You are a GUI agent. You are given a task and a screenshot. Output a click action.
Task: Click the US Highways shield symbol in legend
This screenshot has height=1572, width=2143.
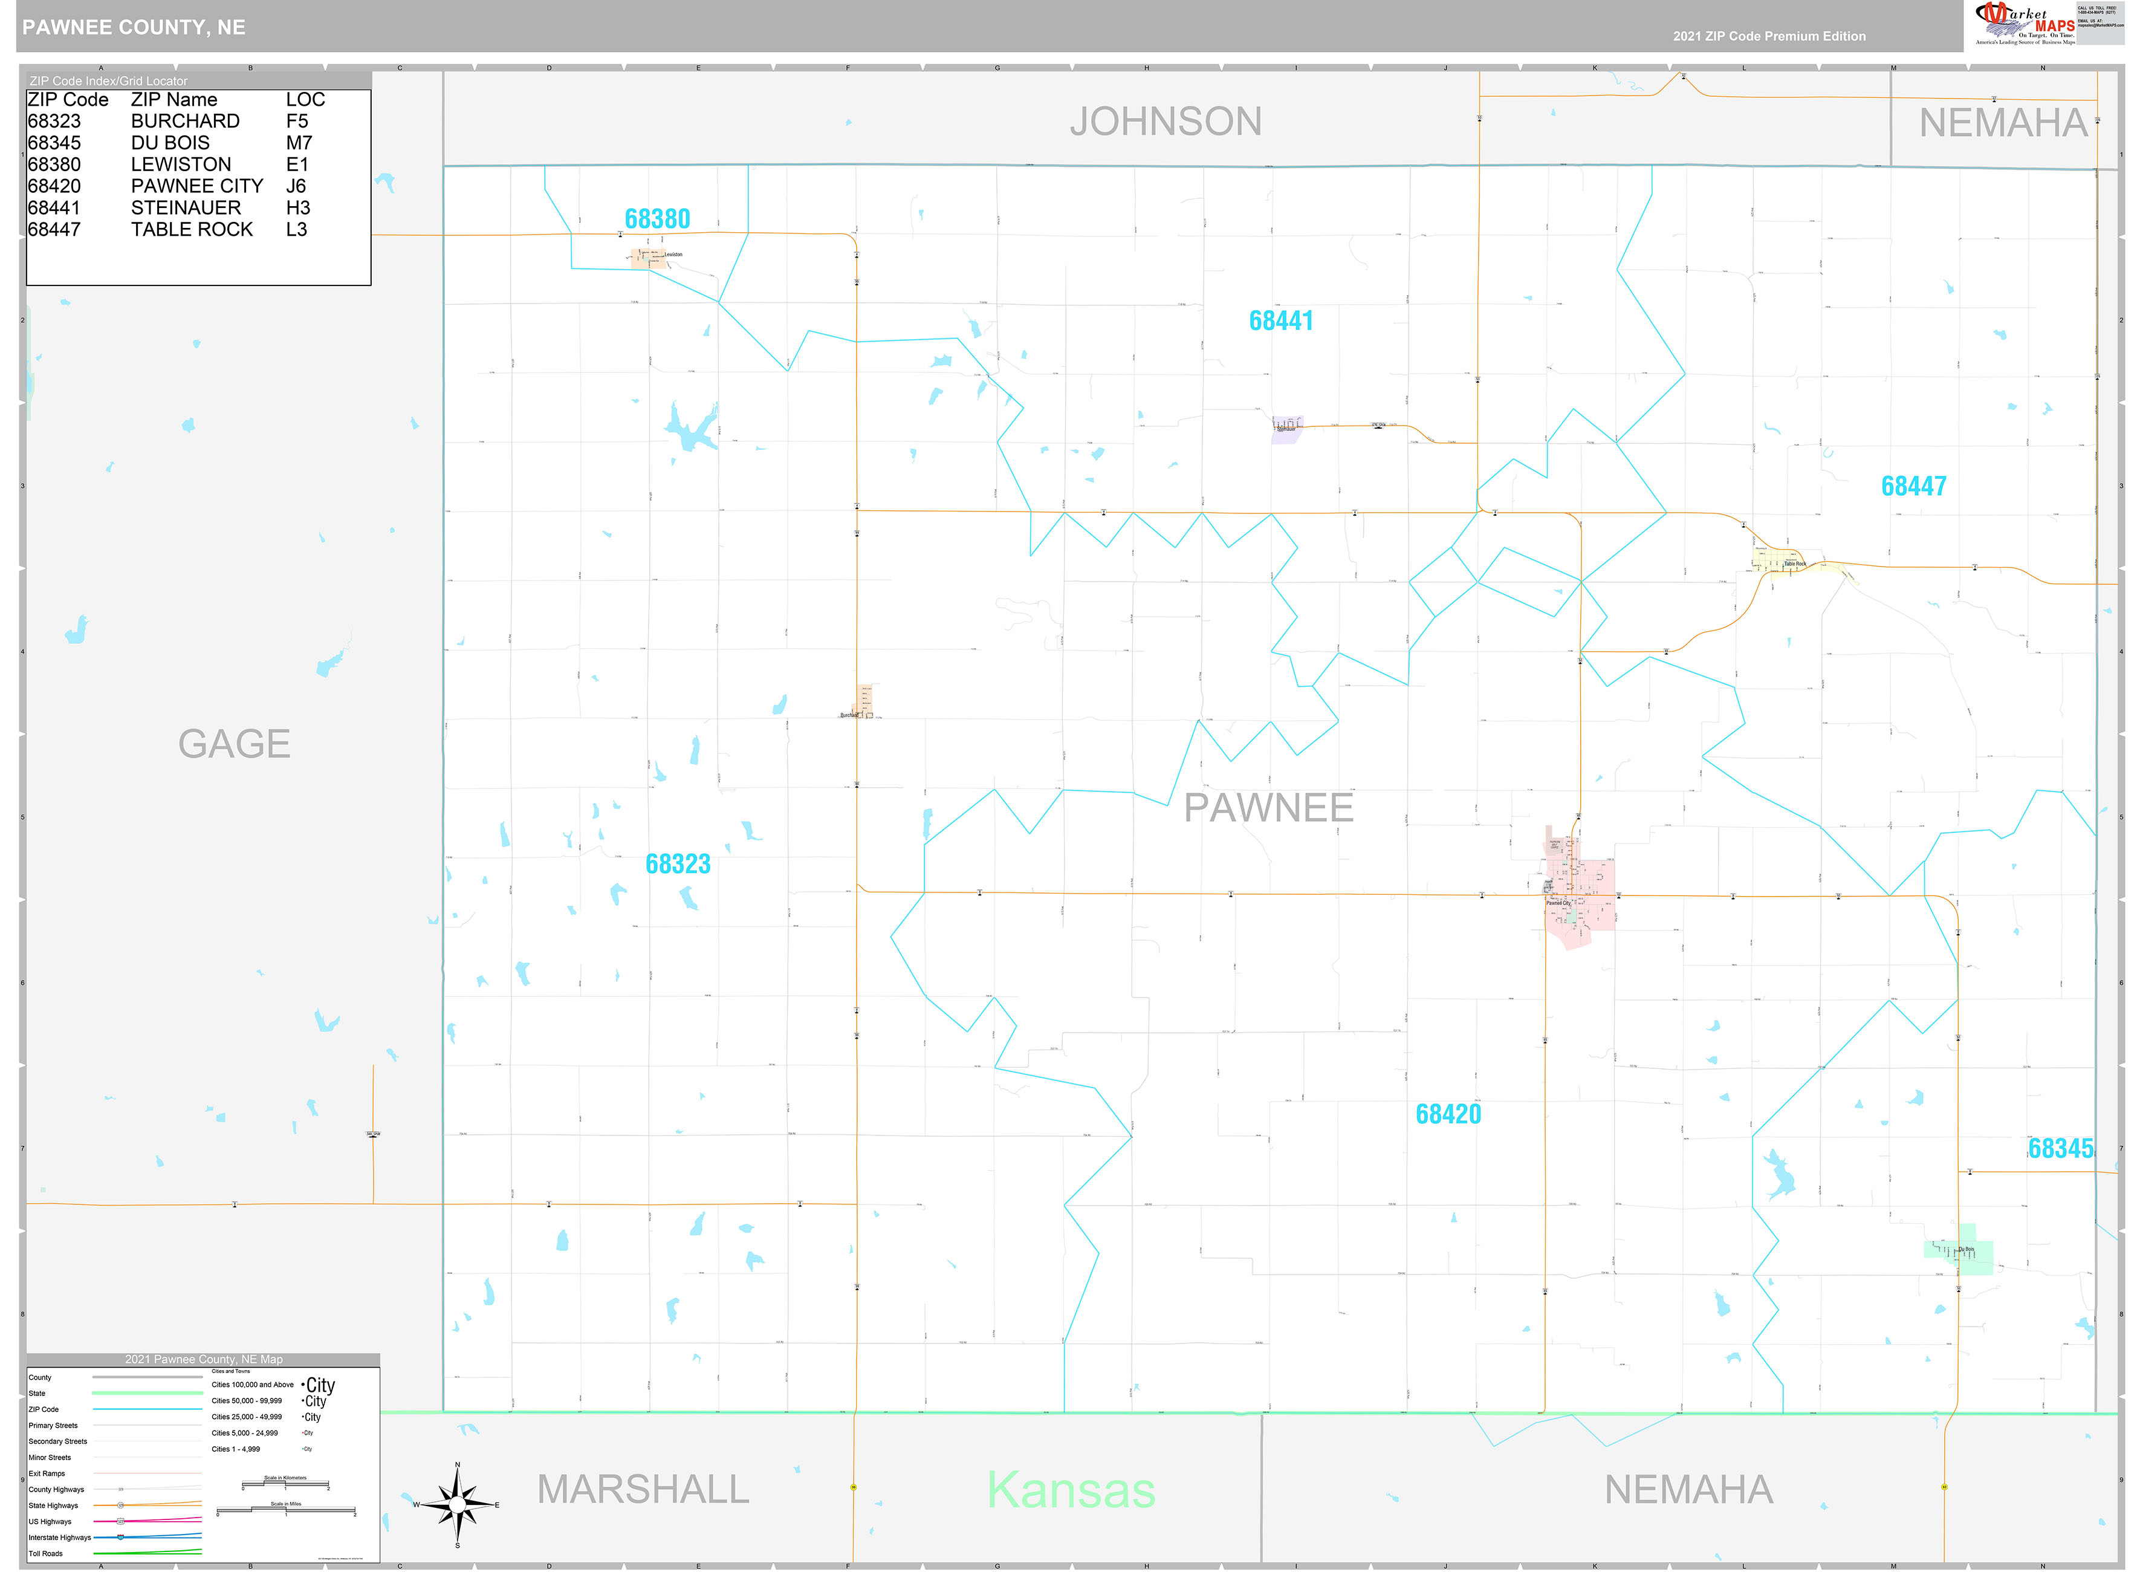pyautogui.click(x=120, y=1521)
